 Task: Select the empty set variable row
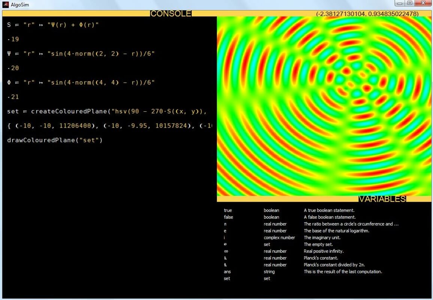click(225, 244)
